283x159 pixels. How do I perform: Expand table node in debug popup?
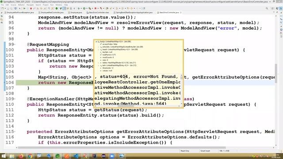pos(99,63)
